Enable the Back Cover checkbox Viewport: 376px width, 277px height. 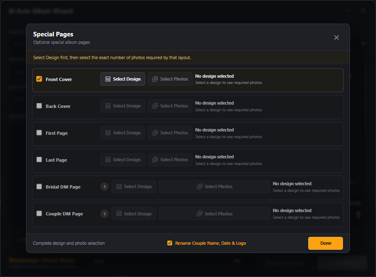(39, 106)
